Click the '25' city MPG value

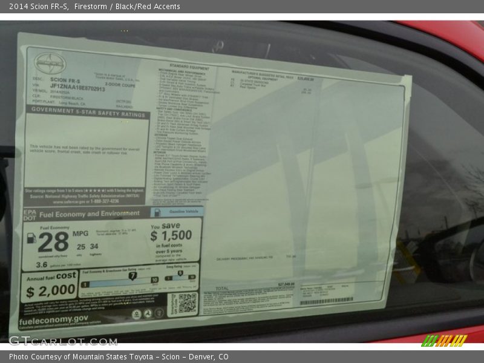click(81, 247)
